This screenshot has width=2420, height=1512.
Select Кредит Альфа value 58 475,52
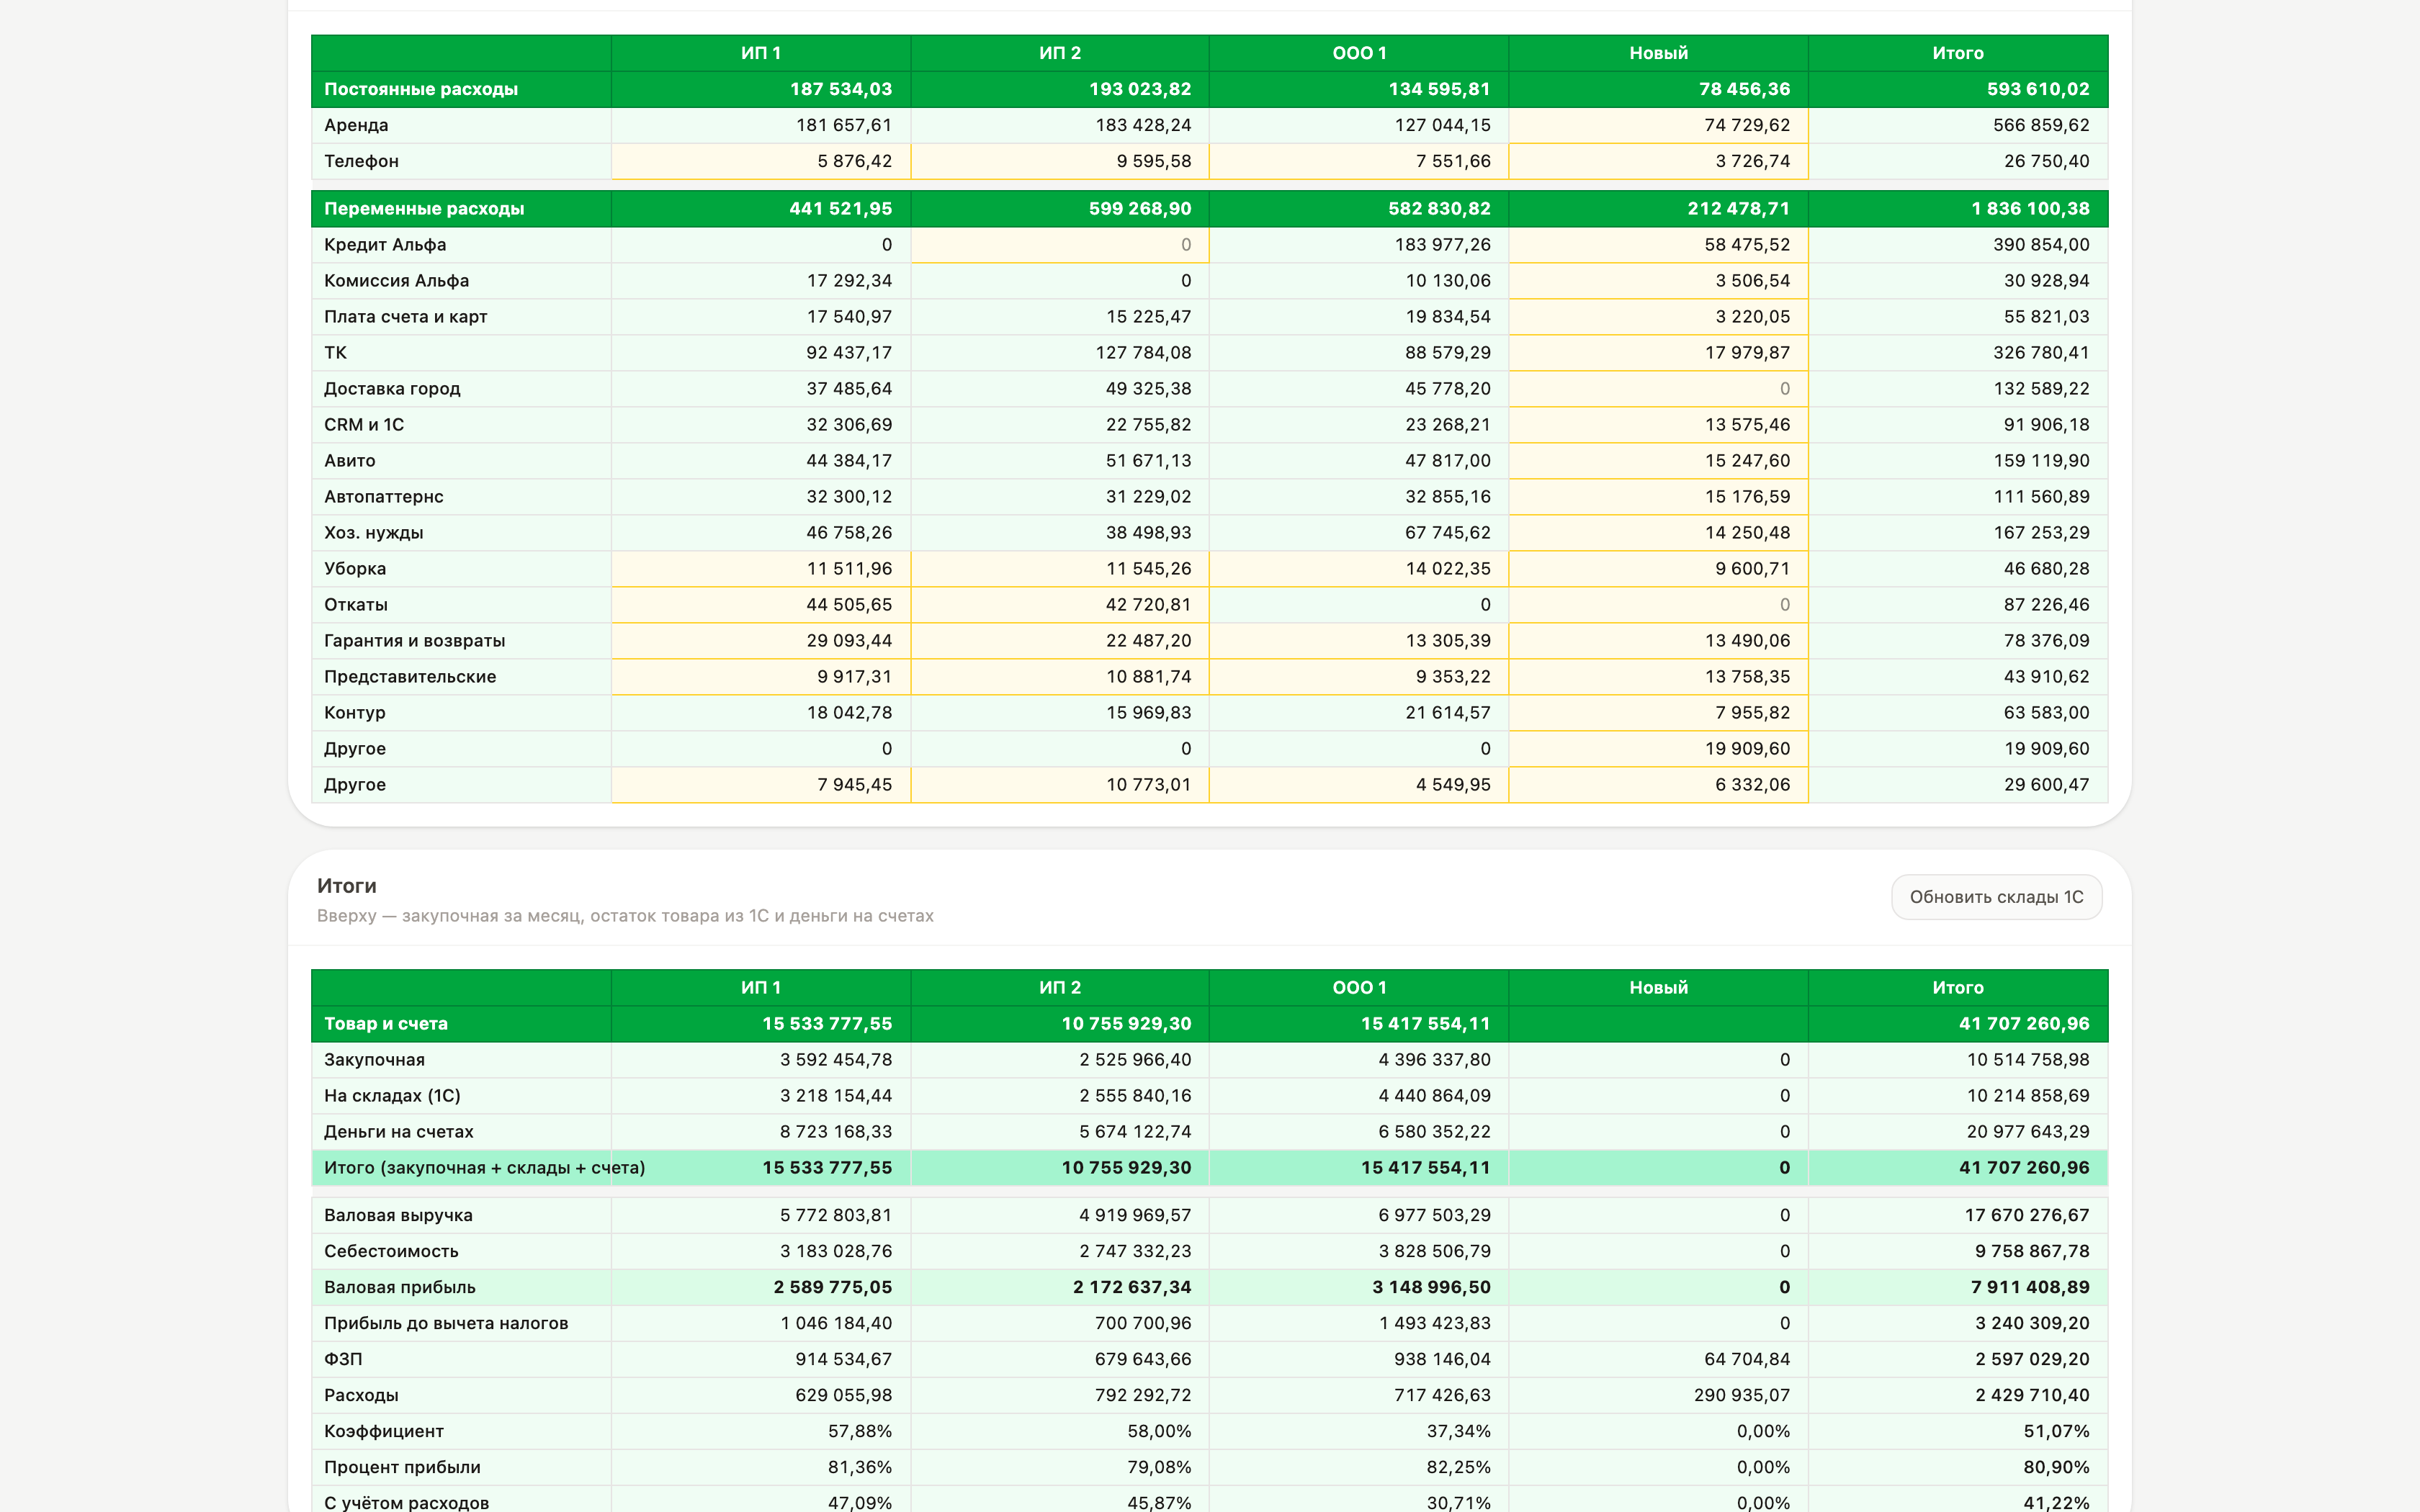pyautogui.click(x=1658, y=245)
